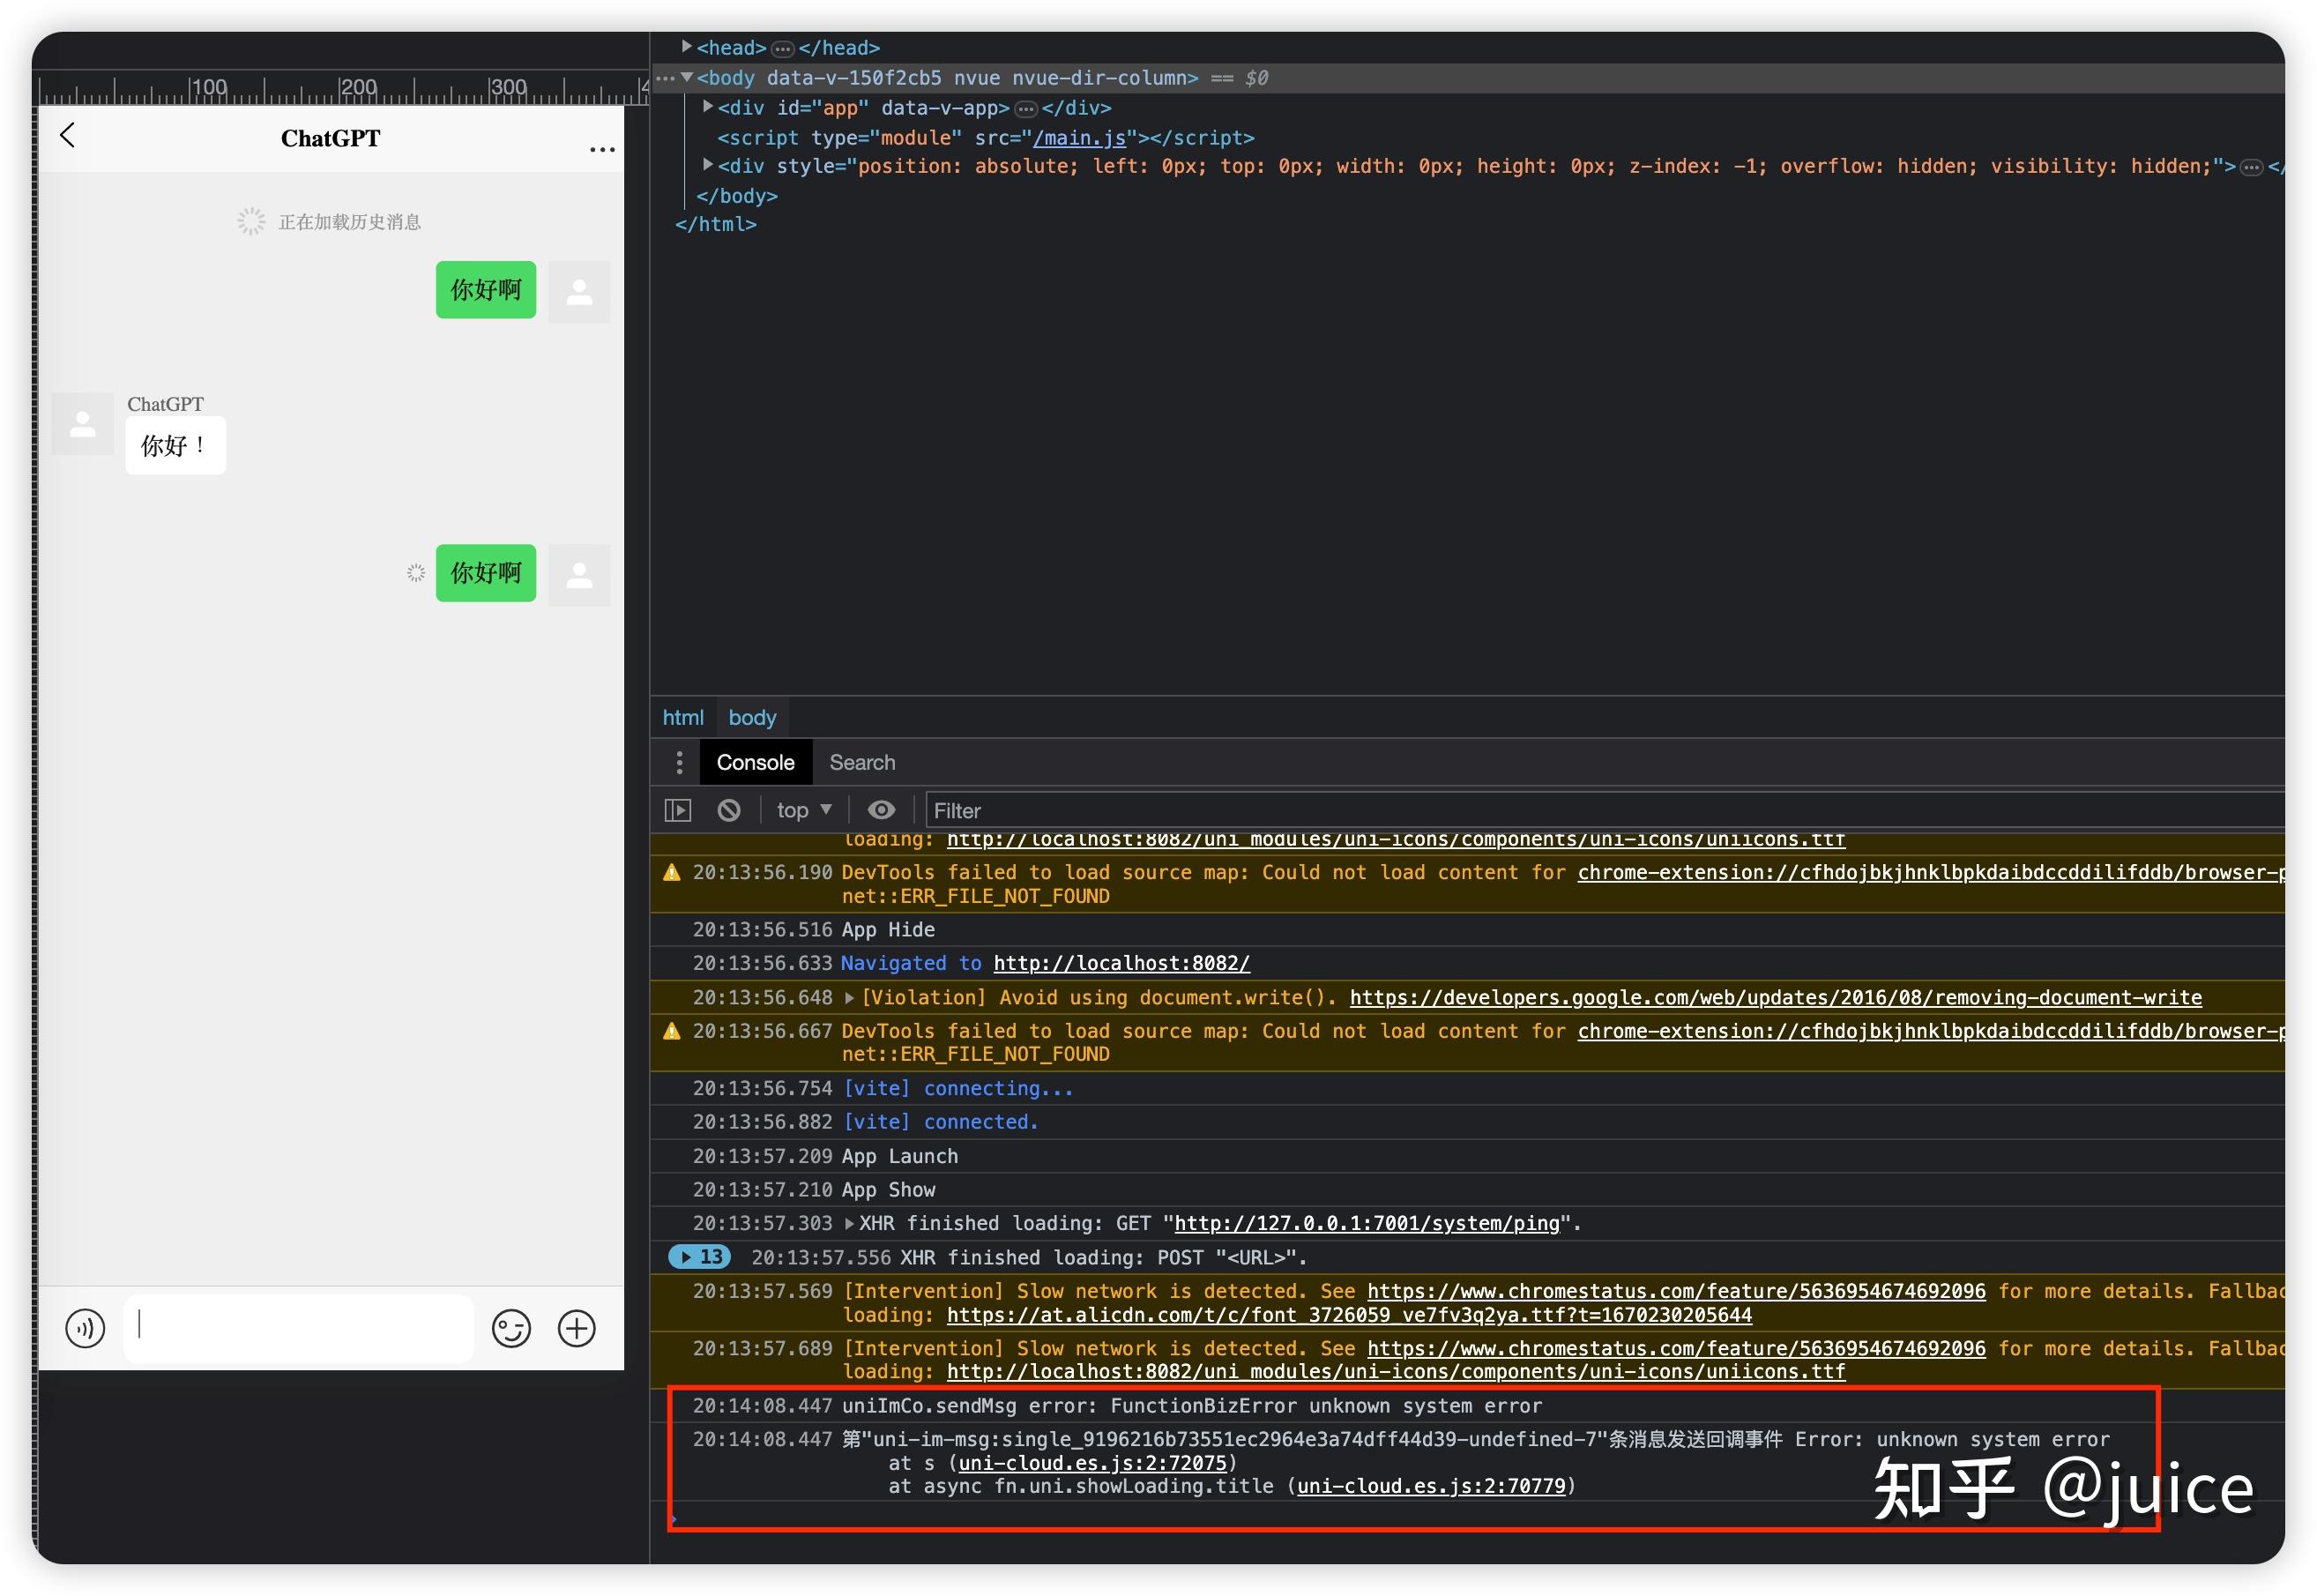Click the collapsed ellipsis inside div id=app
The image size is (2317, 1596).
pos(1025,108)
